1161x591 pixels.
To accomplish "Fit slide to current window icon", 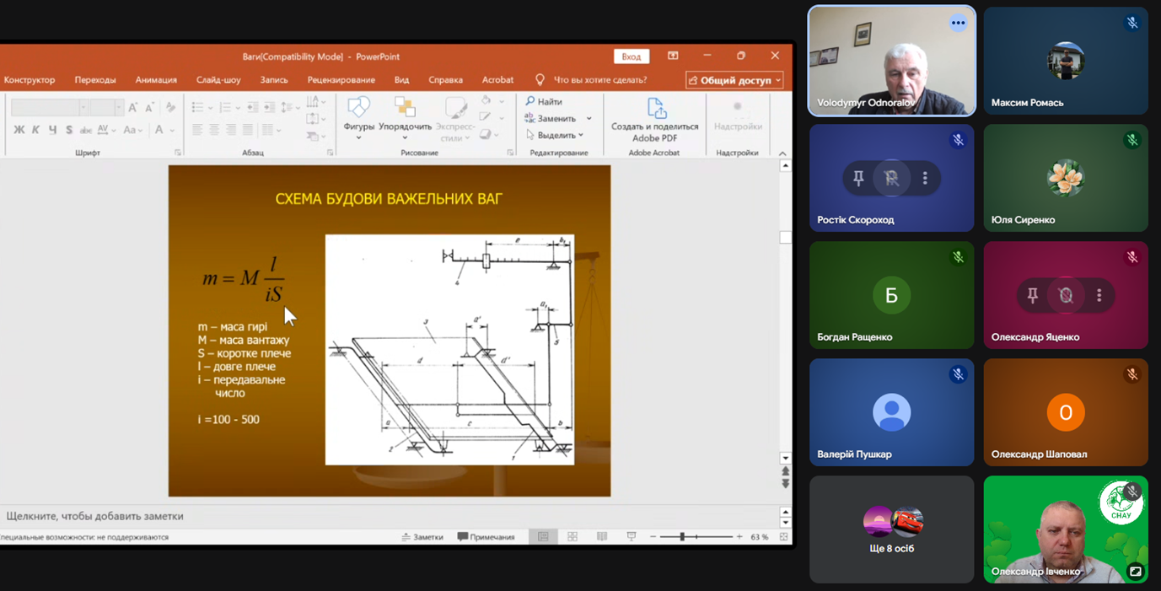I will (x=783, y=537).
